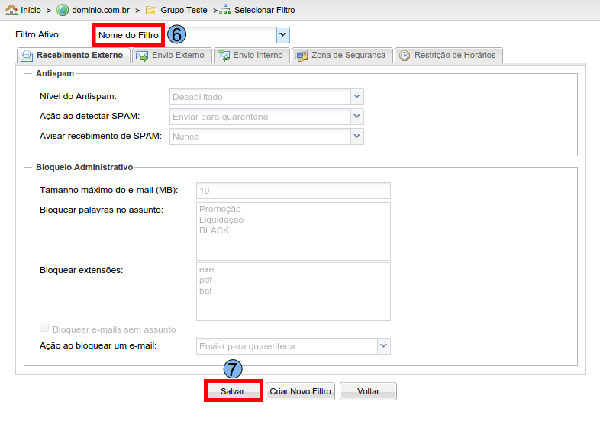Click the home icon in breadcrumb
Image resolution: width=600 pixels, height=437 pixels.
coord(11,10)
